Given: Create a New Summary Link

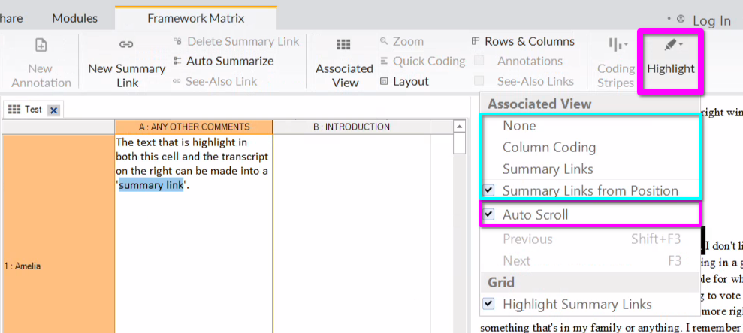Looking at the screenshot, I should tap(126, 46).
